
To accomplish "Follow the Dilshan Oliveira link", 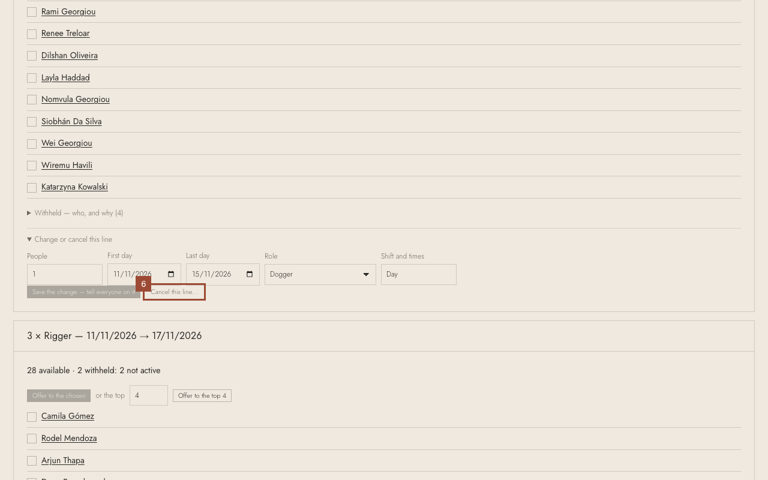I will coord(70,55).
